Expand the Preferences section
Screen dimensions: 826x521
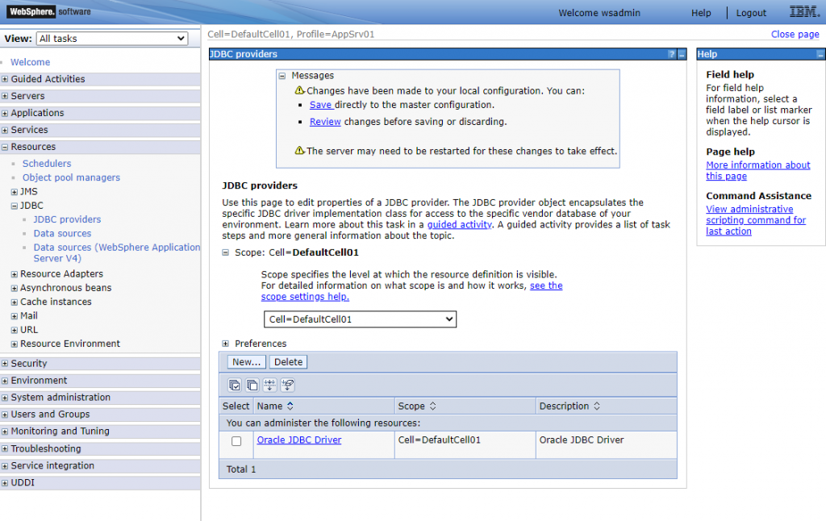click(226, 344)
